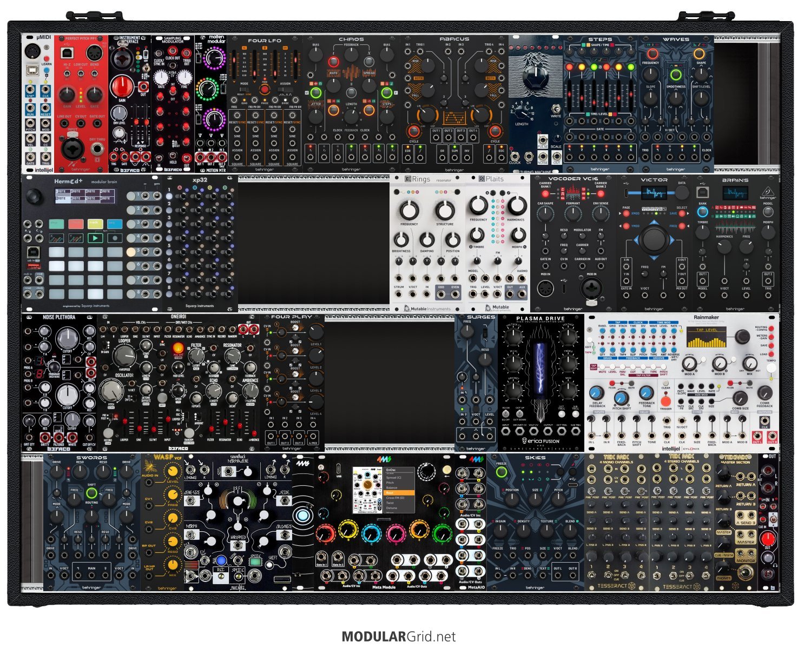Flip the WRITE switch on Turing Machine
This screenshot has height=648, width=798.
click(556, 109)
